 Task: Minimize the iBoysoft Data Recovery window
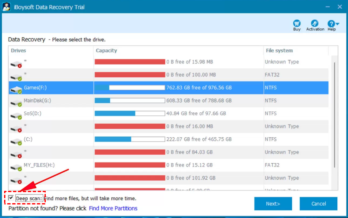(327, 7)
